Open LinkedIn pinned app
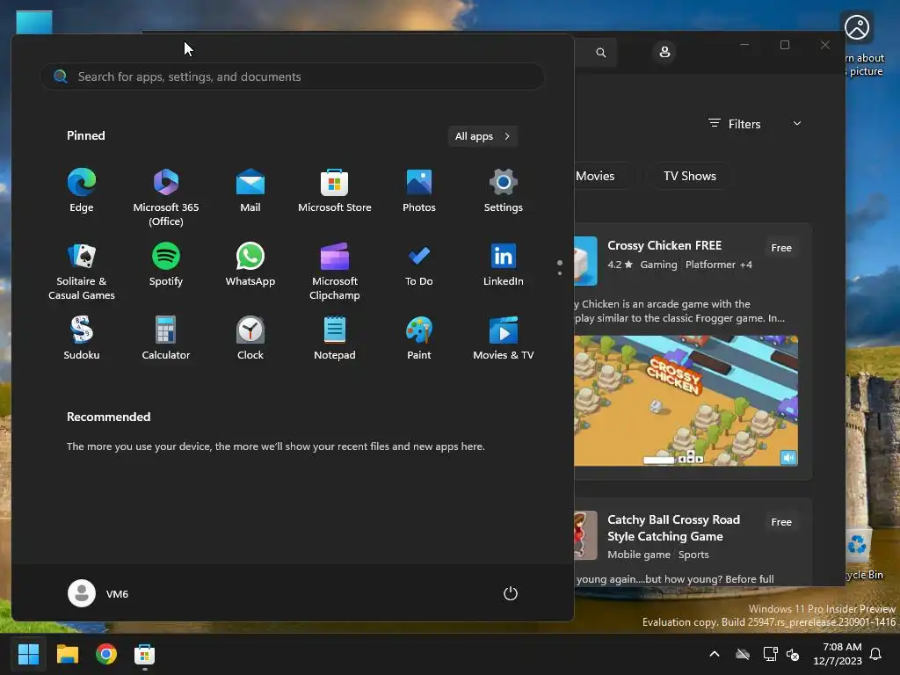Viewport: 900px width, 675px height. 504,265
